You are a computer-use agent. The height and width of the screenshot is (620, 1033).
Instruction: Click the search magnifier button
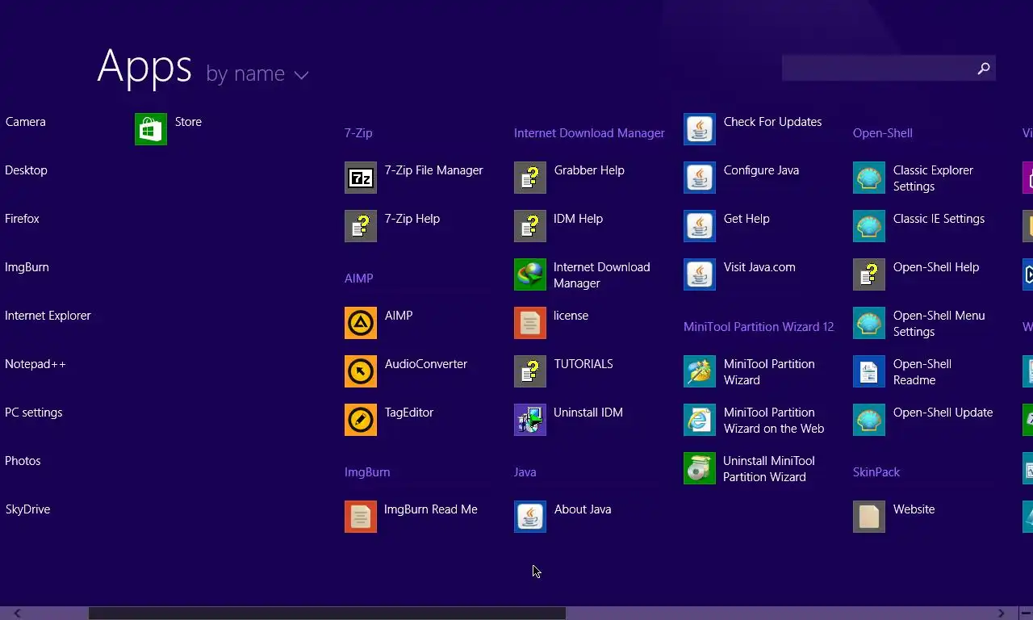(984, 69)
